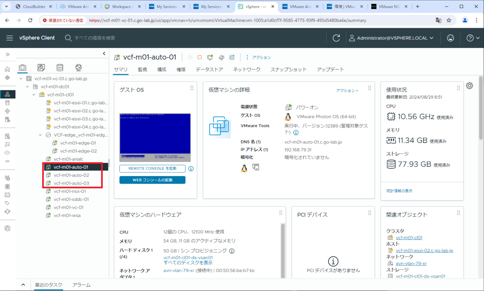Click the Shortcuts icon in left sidebar
The height and width of the screenshot is (291, 484).
7,77
